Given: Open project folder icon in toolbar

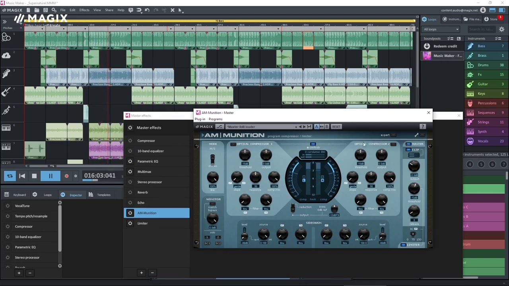Looking at the screenshot, I should point(37,10).
